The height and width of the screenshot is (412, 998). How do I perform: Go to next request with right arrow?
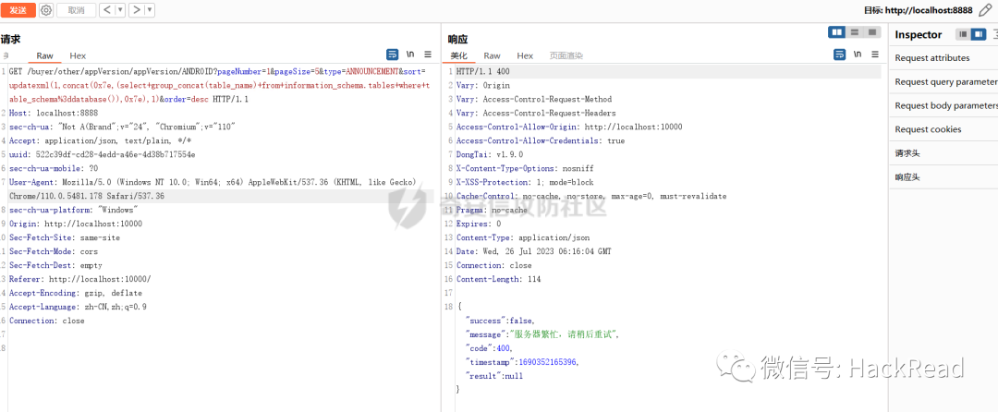point(137,10)
